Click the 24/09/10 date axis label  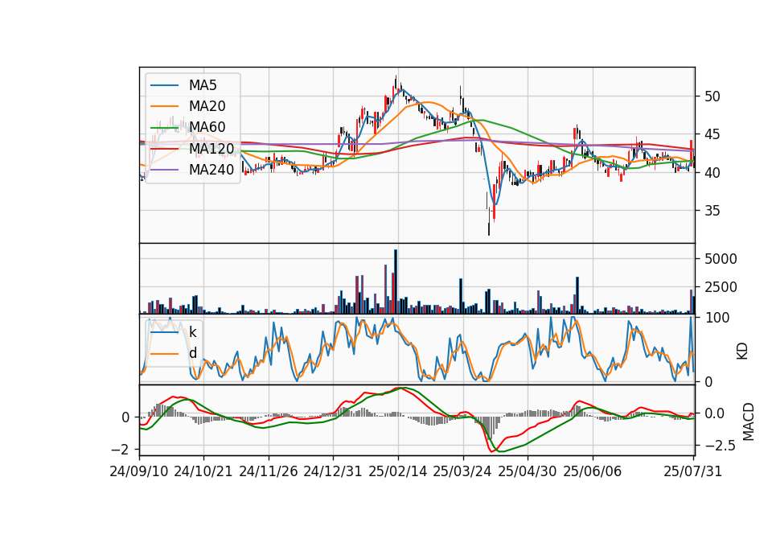[x=139, y=471]
